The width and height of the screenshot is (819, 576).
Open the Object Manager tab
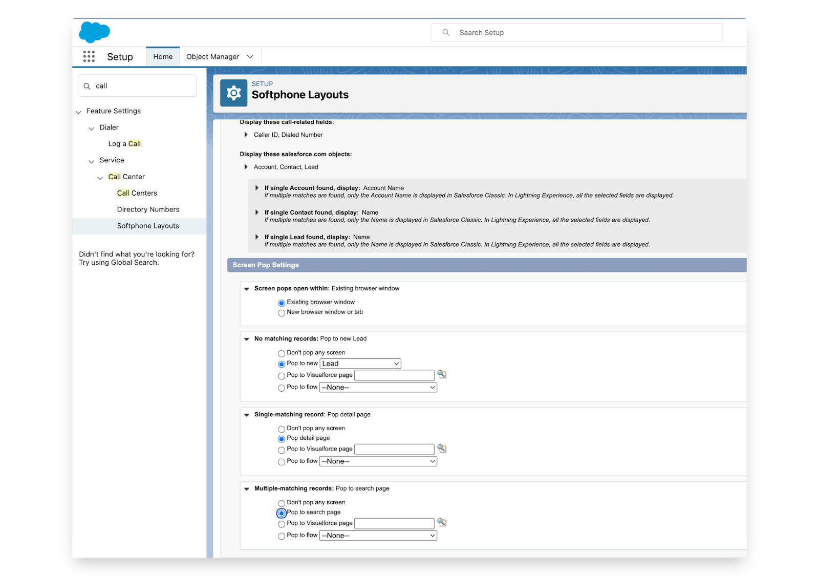[212, 57]
